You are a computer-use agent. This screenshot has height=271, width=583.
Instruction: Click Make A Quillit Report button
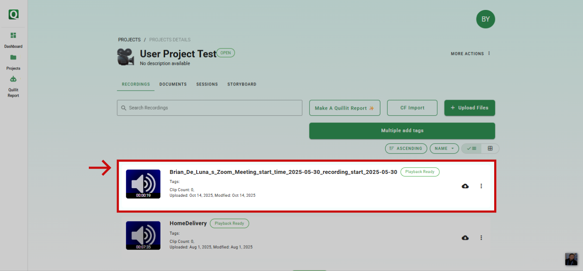point(345,108)
